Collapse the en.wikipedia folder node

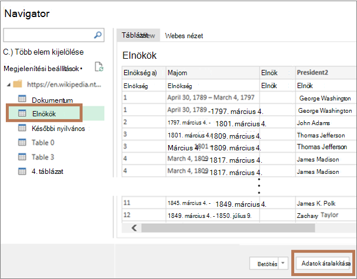[9, 85]
